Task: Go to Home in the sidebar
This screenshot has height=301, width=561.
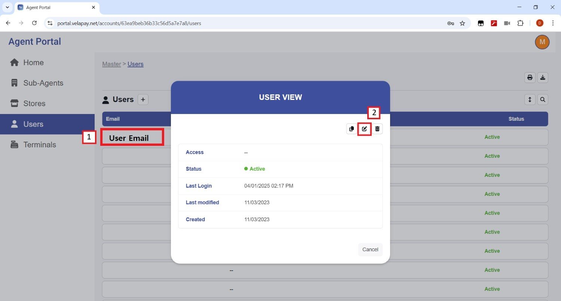Action: pyautogui.click(x=33, y=62)
